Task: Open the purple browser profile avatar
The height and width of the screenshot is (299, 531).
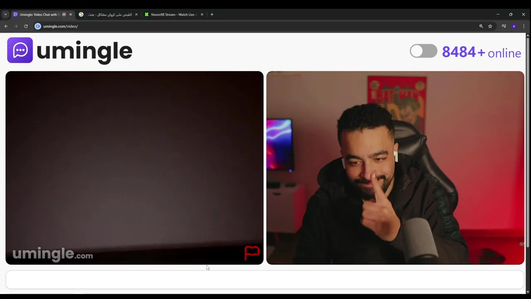Action: (514, 26)
